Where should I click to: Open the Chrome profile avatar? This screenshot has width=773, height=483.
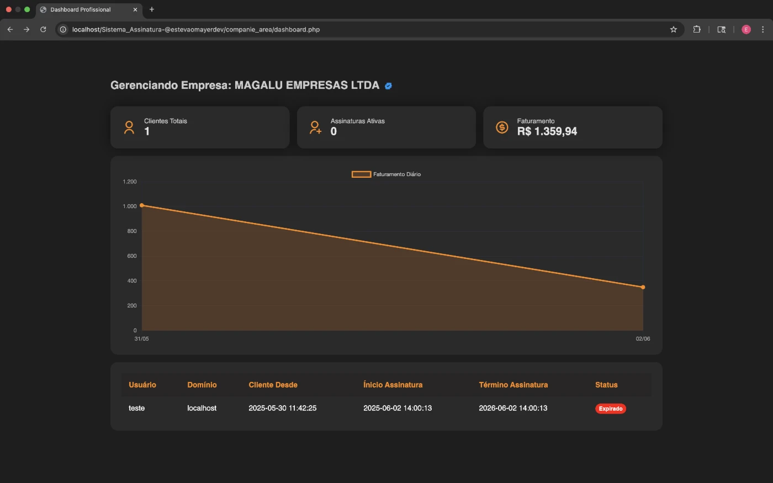coord(746,29)
